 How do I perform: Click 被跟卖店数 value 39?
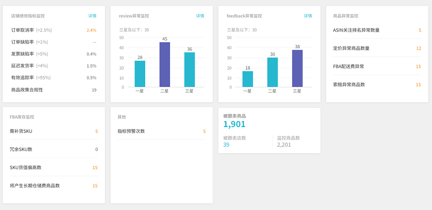[226, 145]
